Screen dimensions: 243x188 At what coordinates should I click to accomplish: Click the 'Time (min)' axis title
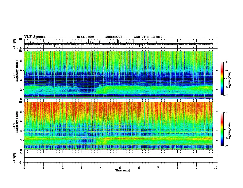123,170
